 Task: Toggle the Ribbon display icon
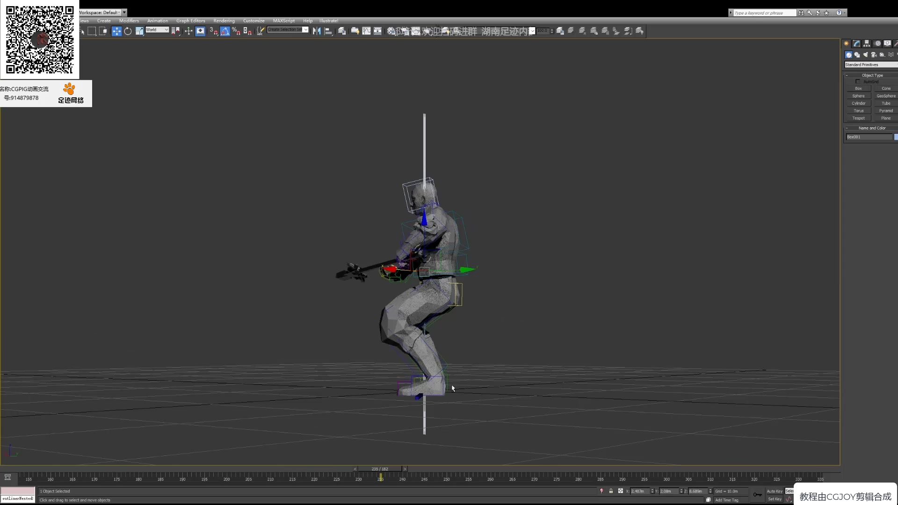click(x=355, y=31)
